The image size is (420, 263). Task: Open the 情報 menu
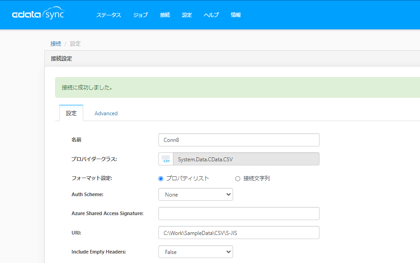tap(236, 15)
